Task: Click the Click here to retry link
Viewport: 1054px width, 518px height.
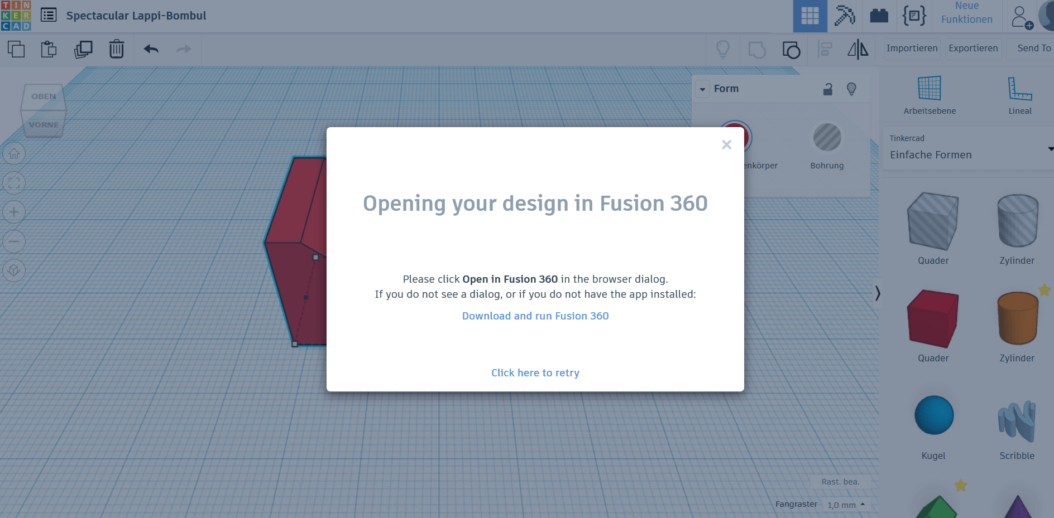Action: click(x=535, y=373)
